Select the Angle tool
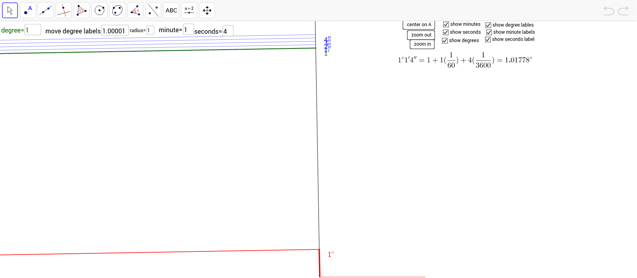 (x=135, y=10)
